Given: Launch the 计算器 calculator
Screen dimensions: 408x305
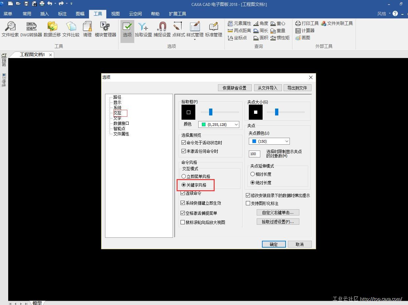Looking at the screenshot, I should (x=305, y=30).
